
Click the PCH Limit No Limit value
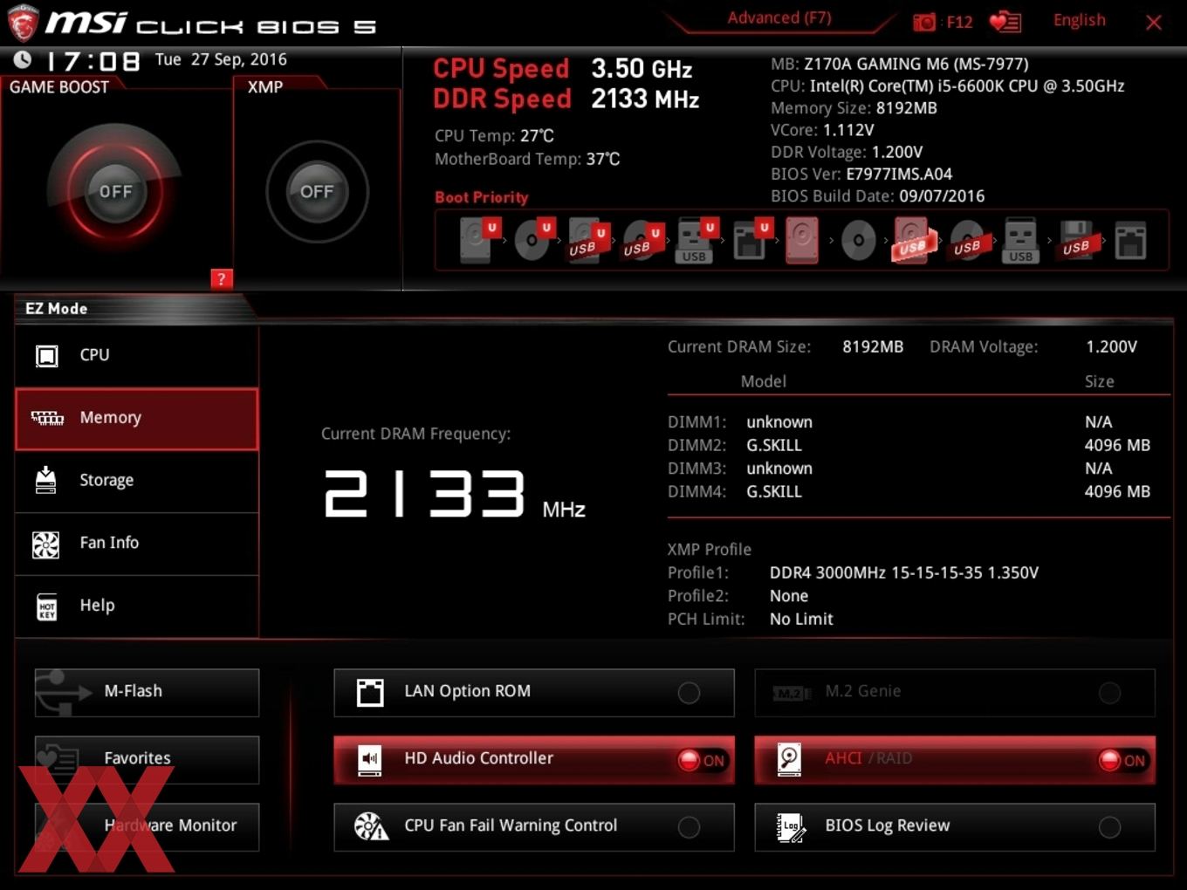pos(801,619)
